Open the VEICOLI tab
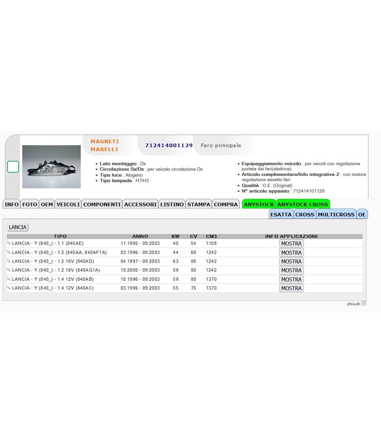 point(68,204)
